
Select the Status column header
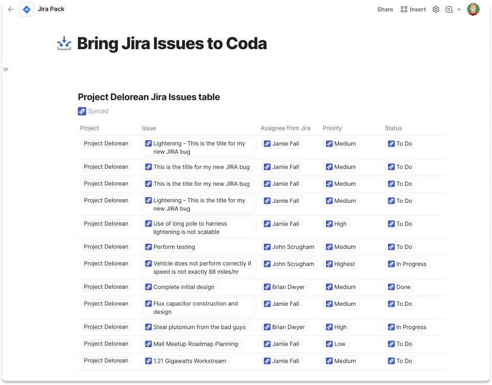tap(393, 128)
